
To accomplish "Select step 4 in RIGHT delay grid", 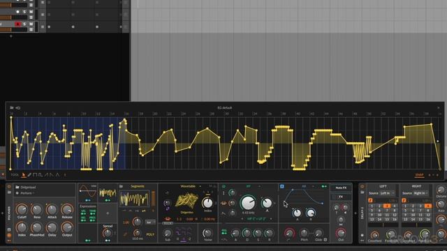I will 427,206.
